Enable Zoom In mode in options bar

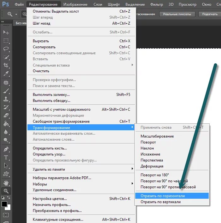[x=25, y=14]
